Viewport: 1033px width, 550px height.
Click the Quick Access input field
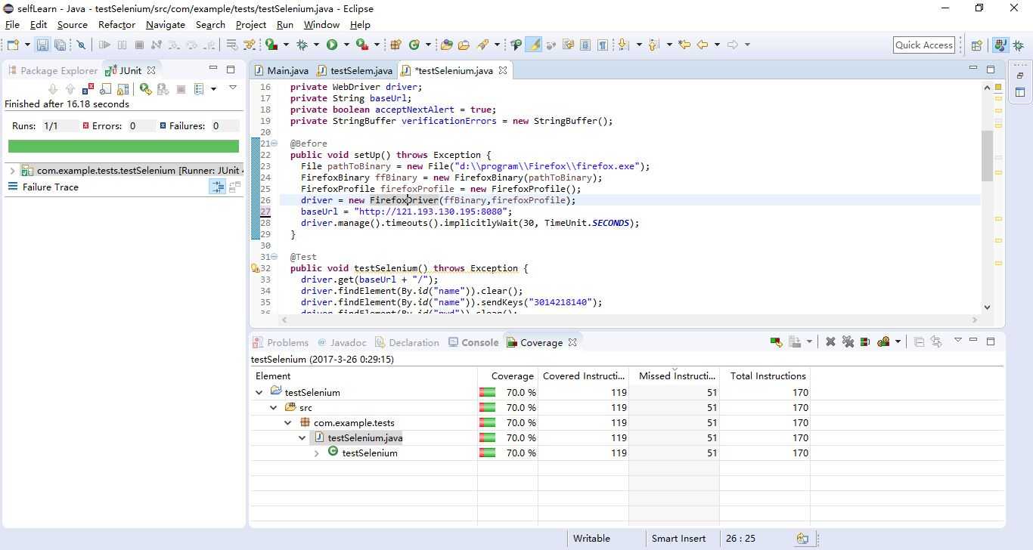[x=924, y=45]
